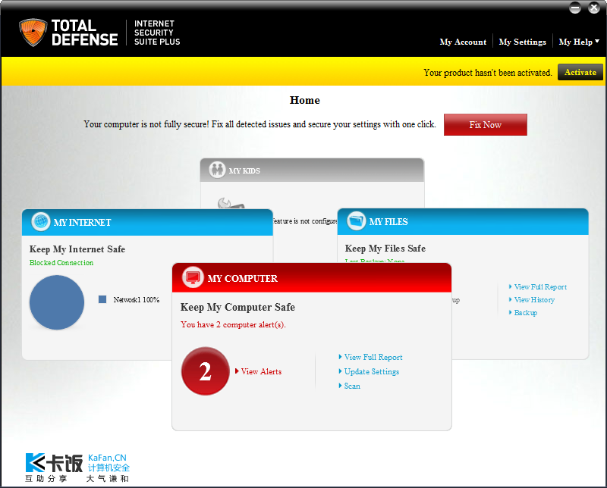
Task: Click the blue Network1 legend swatch
Action: tap(102, 299)
